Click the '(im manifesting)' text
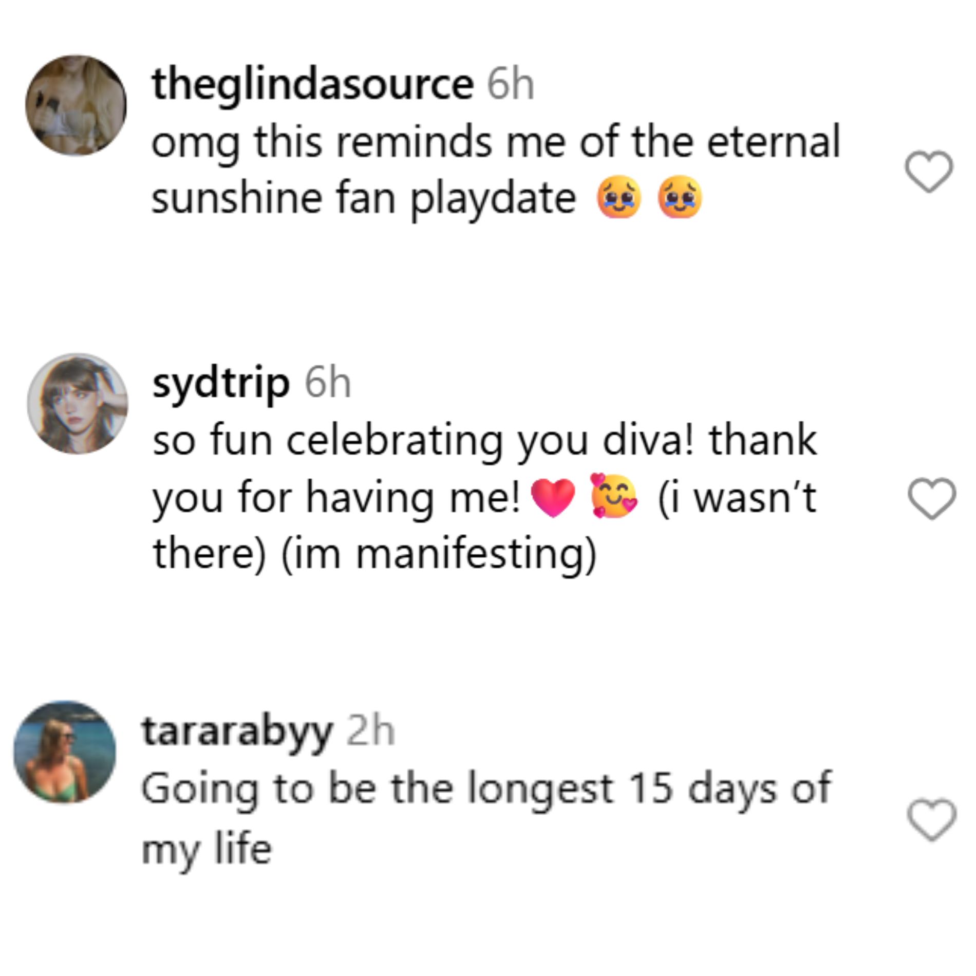 coord(439,555)
